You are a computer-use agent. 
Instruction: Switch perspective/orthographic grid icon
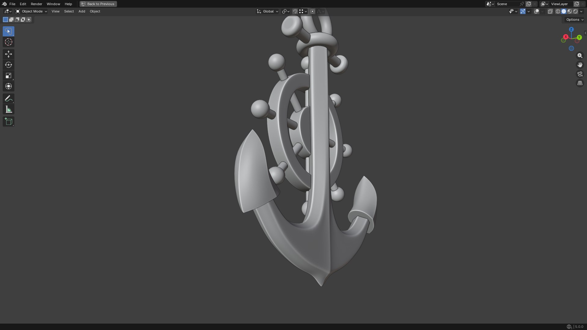coord(580,83)
